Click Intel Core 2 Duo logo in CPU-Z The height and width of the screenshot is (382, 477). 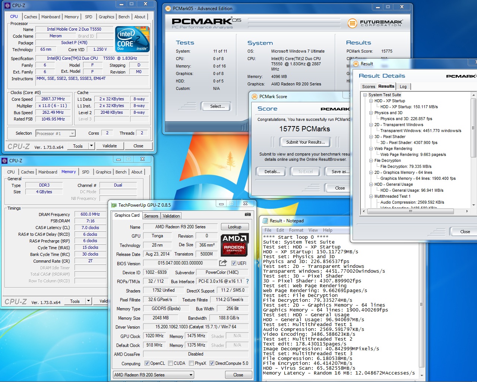[132, 39]
